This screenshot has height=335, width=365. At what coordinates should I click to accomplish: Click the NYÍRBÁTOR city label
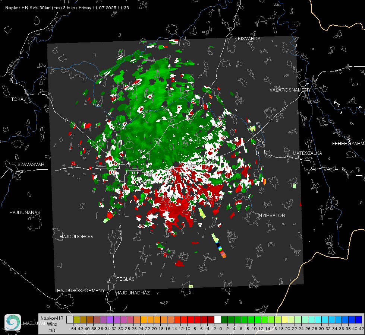tap(272, 216)
